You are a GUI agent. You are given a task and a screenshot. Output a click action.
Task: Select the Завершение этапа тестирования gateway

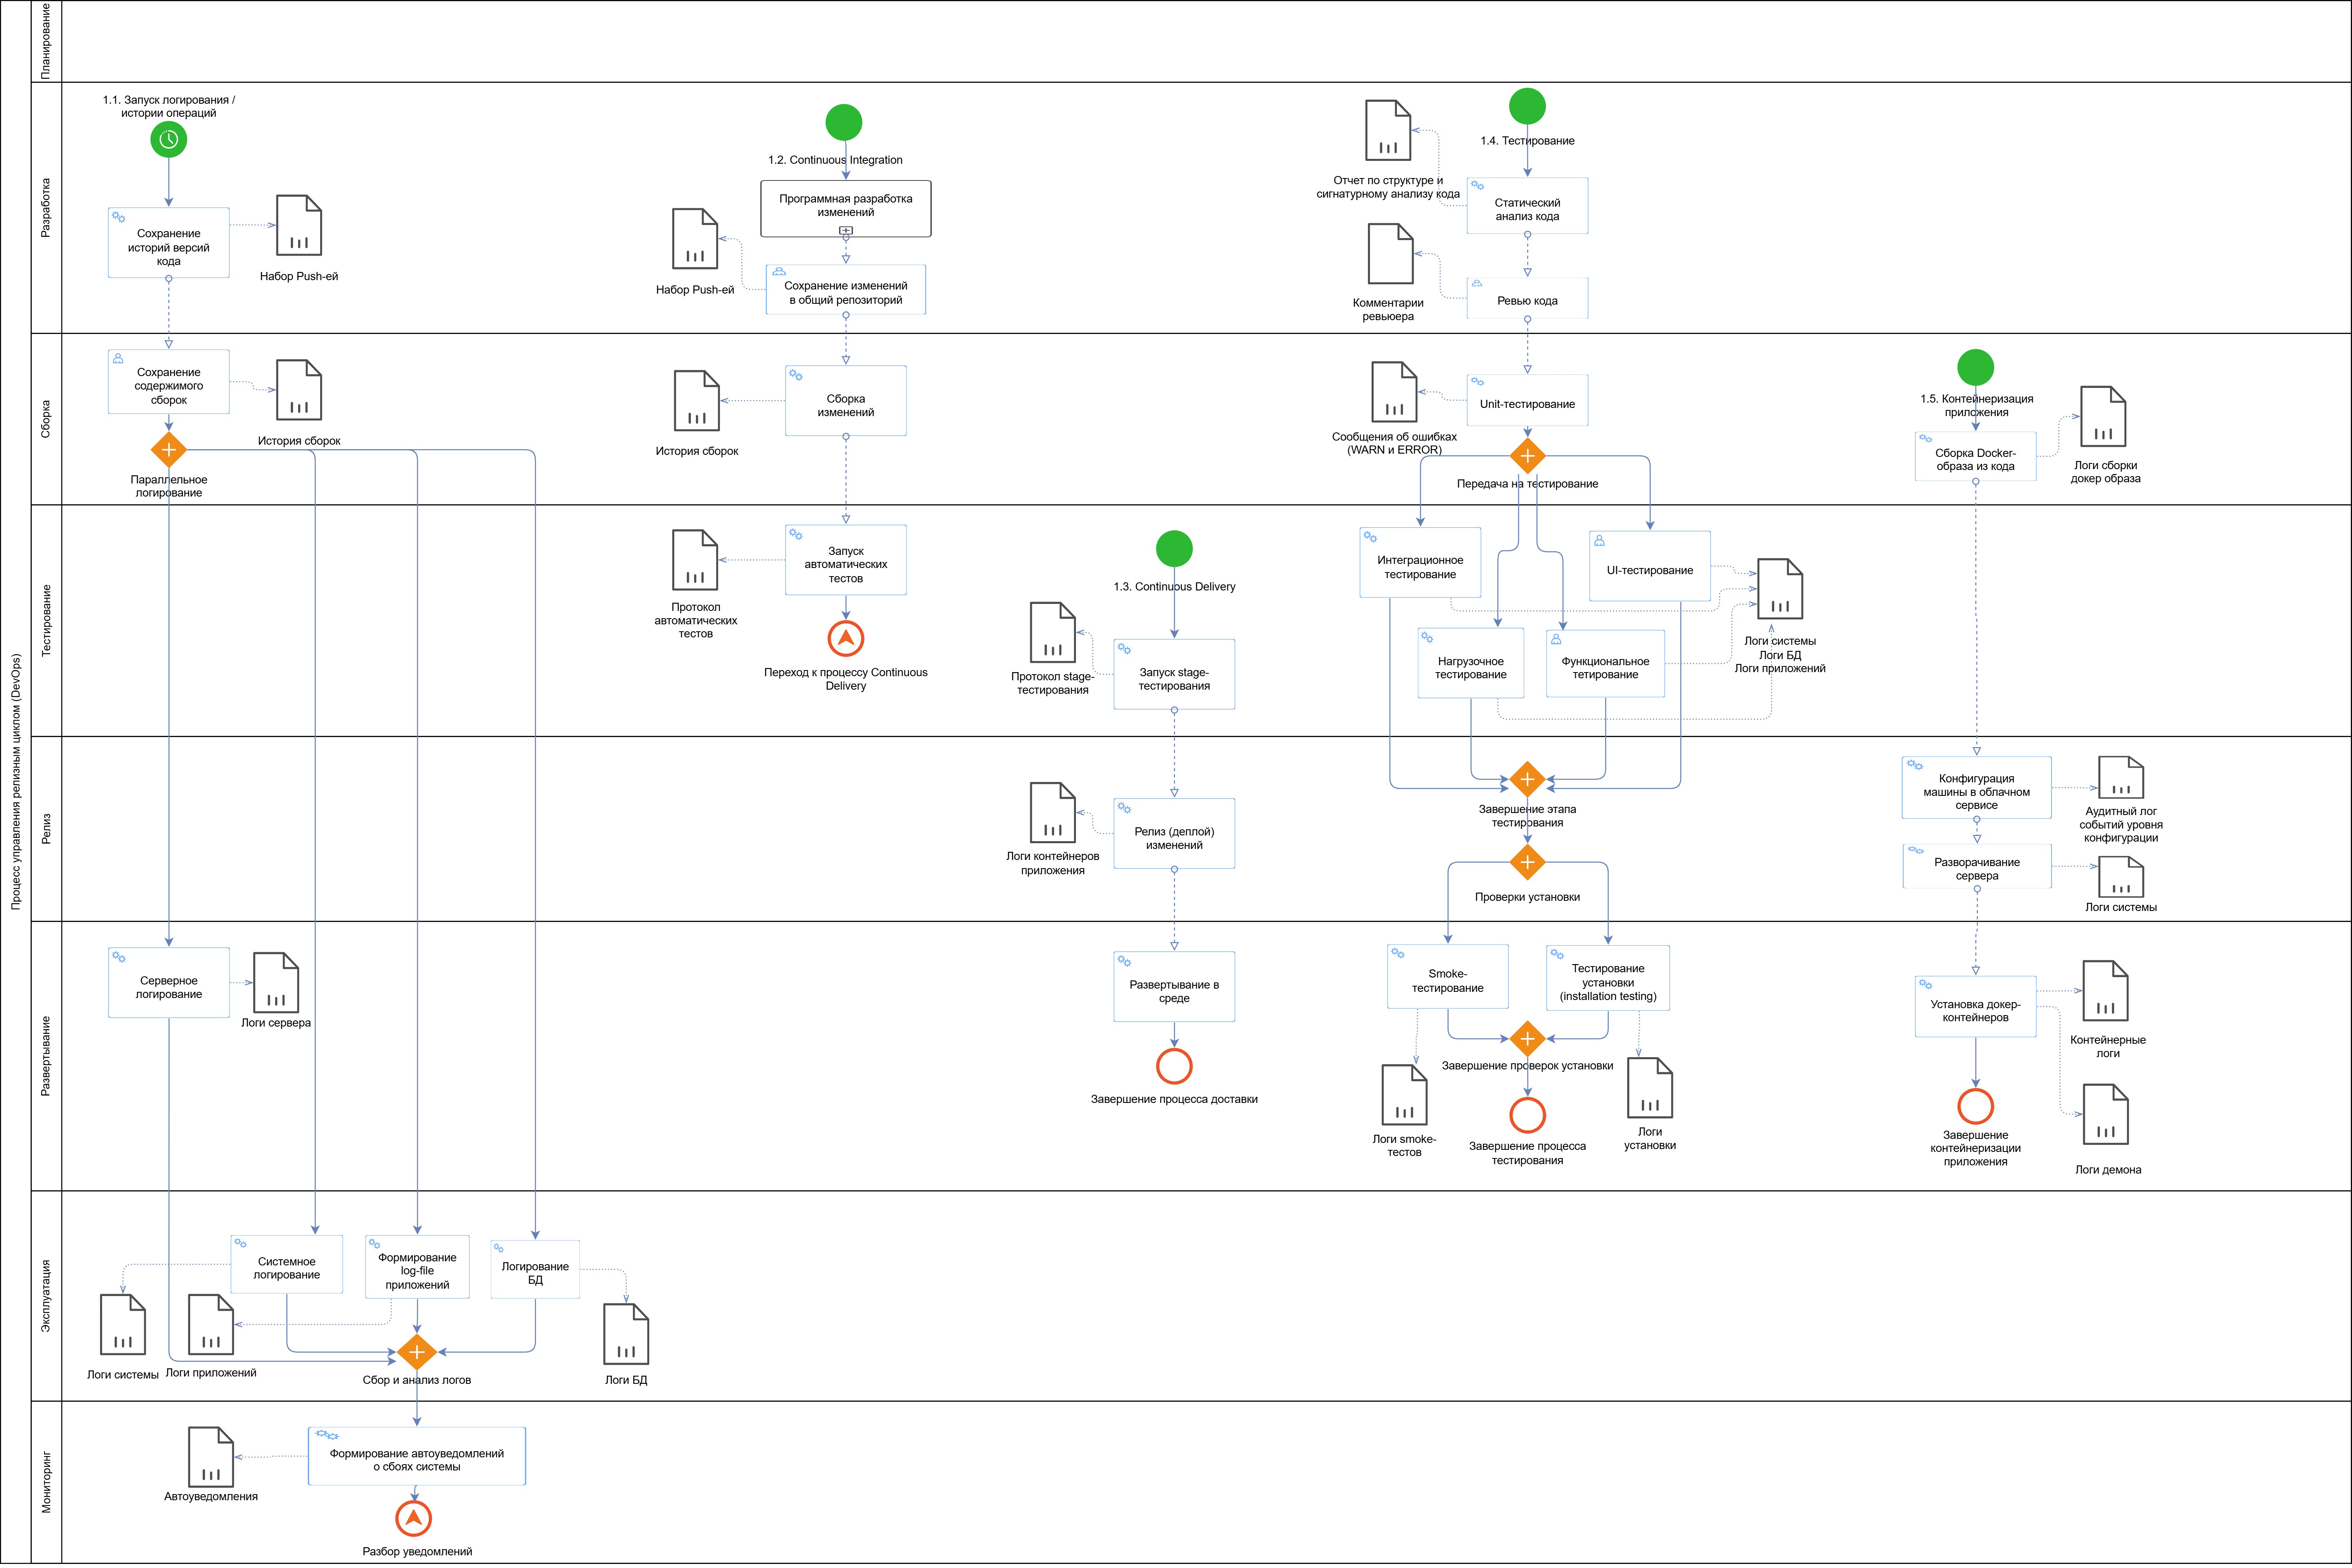[x=1527, y=779]
